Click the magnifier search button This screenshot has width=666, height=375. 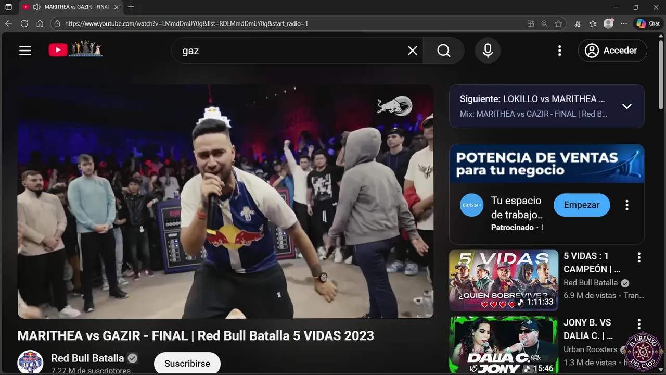443,51
